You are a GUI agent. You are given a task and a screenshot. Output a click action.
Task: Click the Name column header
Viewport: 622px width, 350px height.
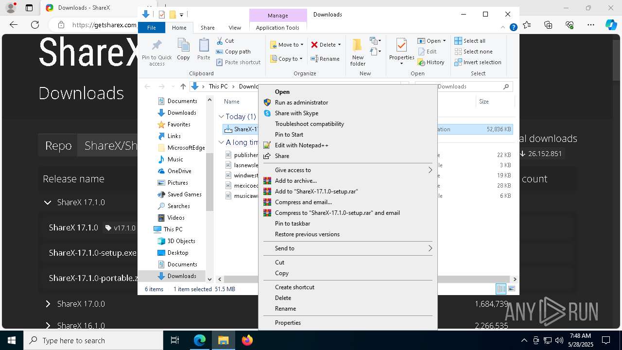[232, 102]
